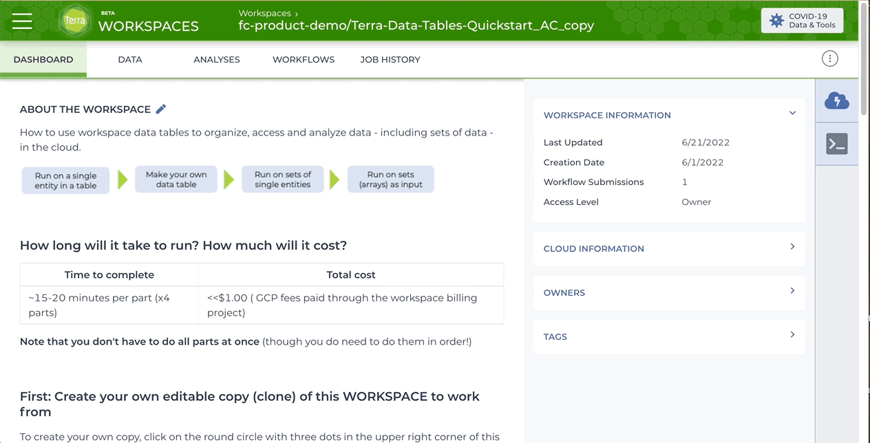Expand the OWNERS section
The height and width of the screenshot is (443, 870).
(669, 292)
